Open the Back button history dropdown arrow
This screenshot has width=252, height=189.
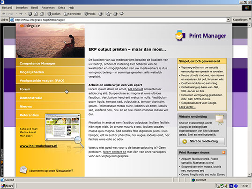click(16, 14)
